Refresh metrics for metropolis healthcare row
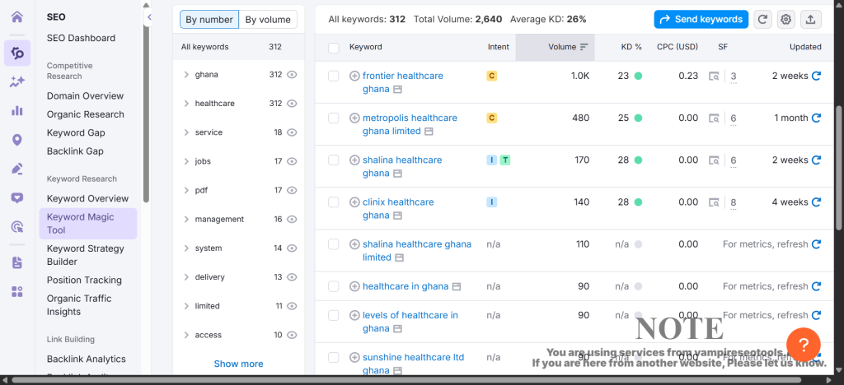 point(816,118)
